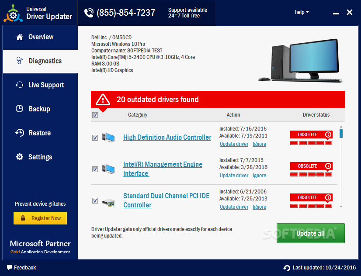The image size is (361, 276).
Task: Click the speech bubble Feedback icon
Action: (x=9, y=268)
